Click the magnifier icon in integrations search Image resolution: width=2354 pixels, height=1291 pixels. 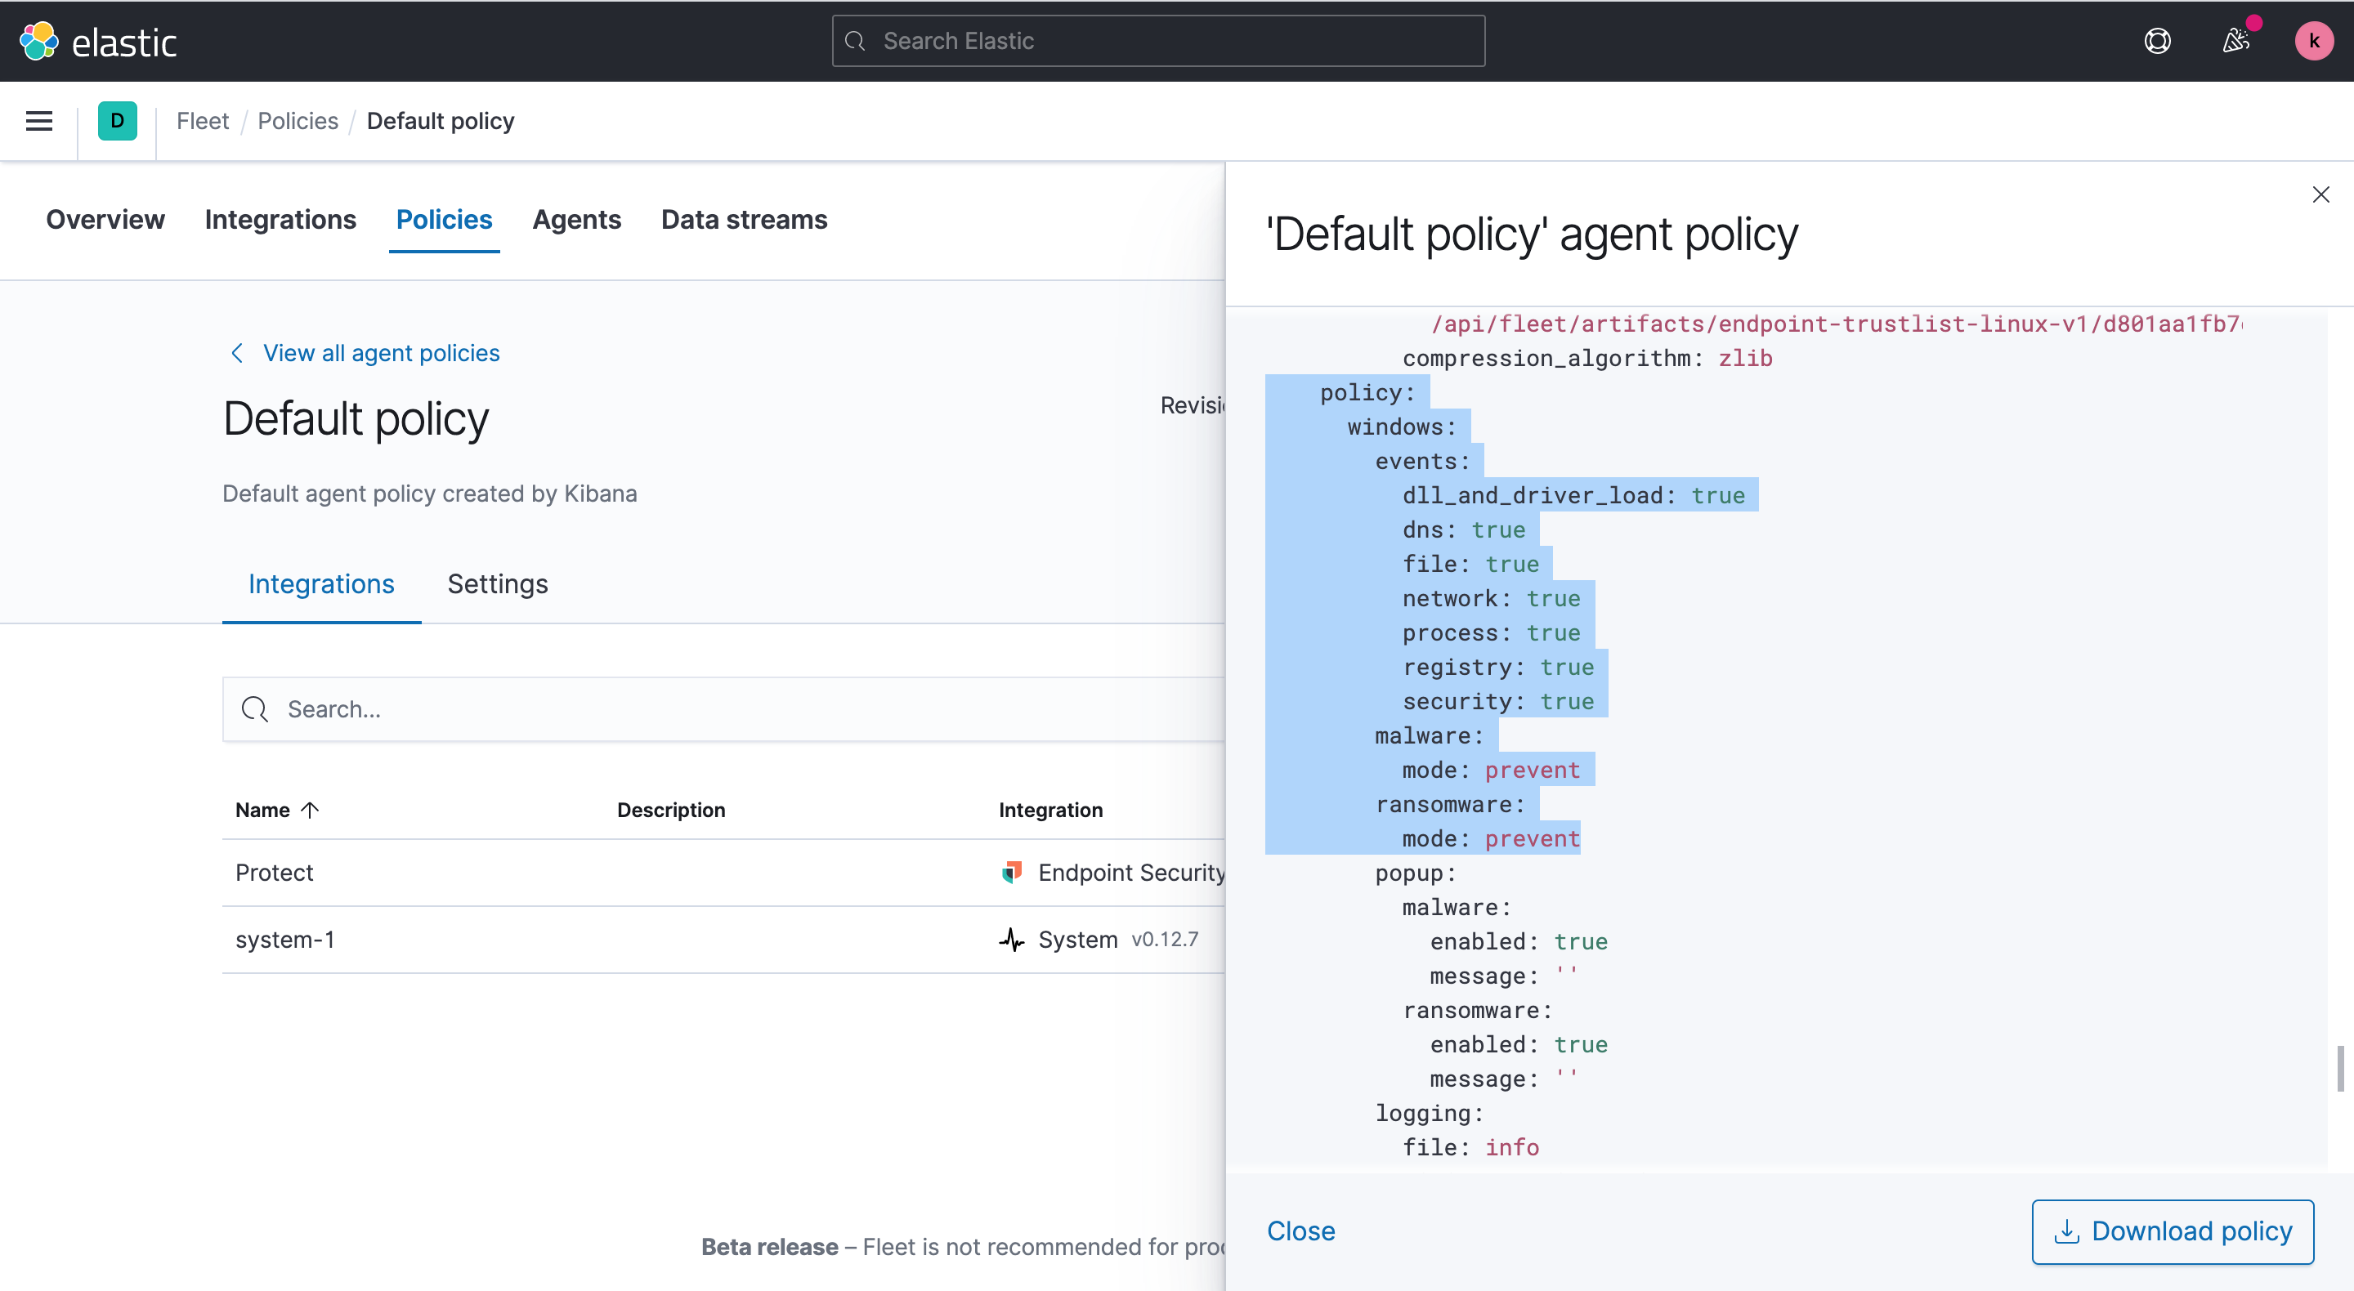254,709
